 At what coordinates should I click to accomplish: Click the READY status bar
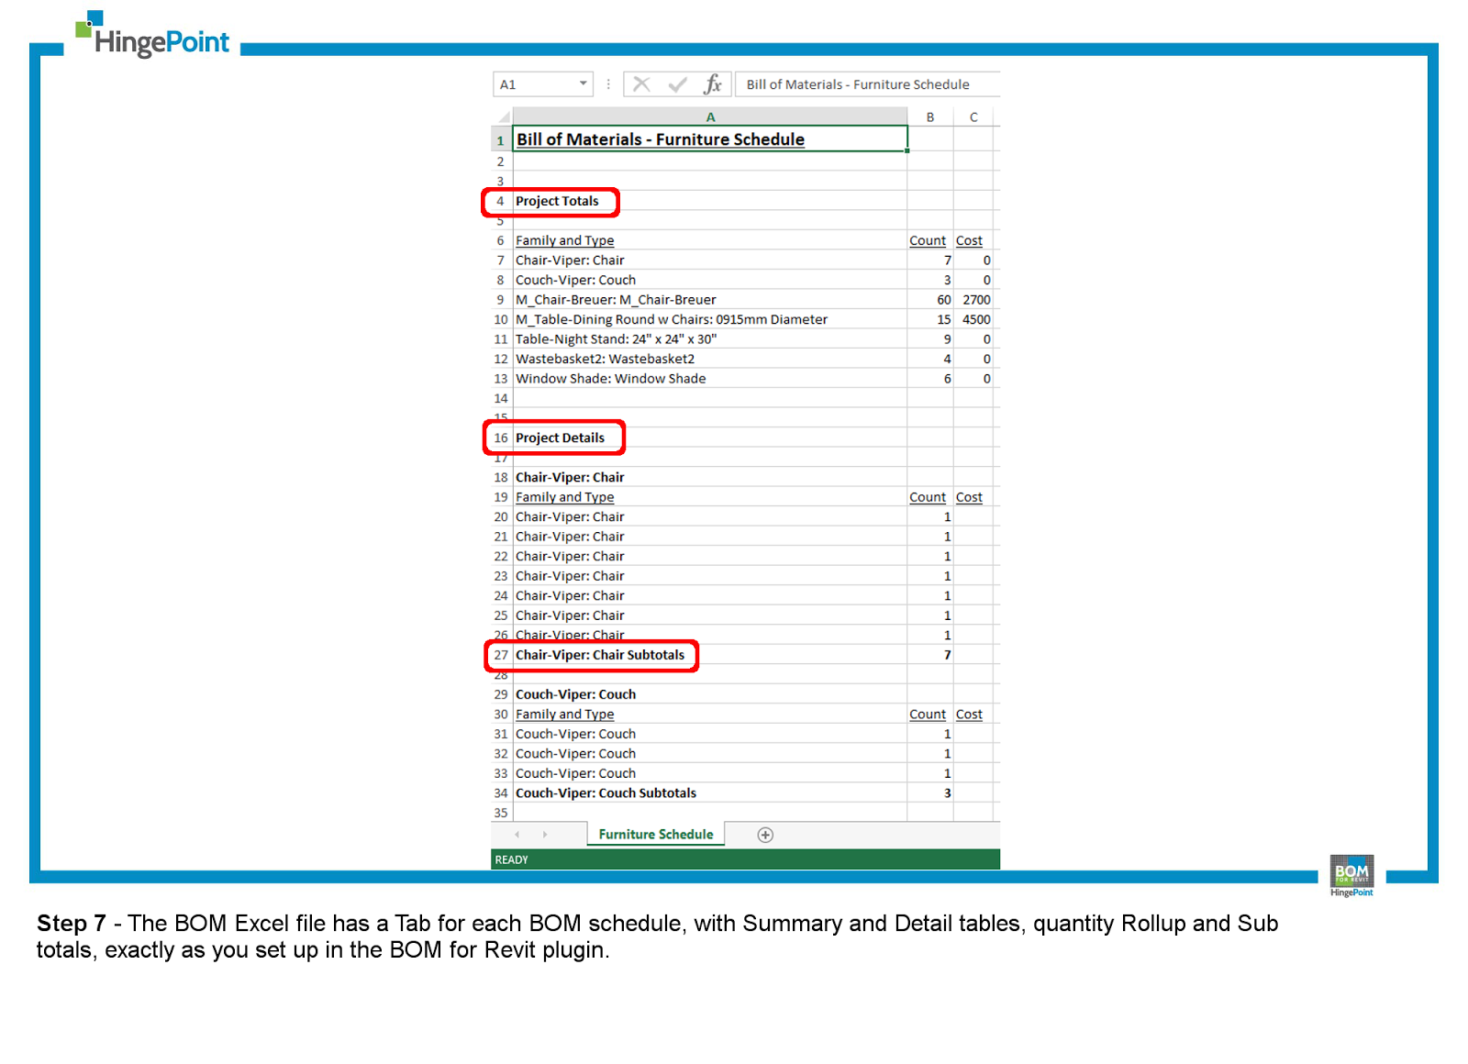point(511,859)
